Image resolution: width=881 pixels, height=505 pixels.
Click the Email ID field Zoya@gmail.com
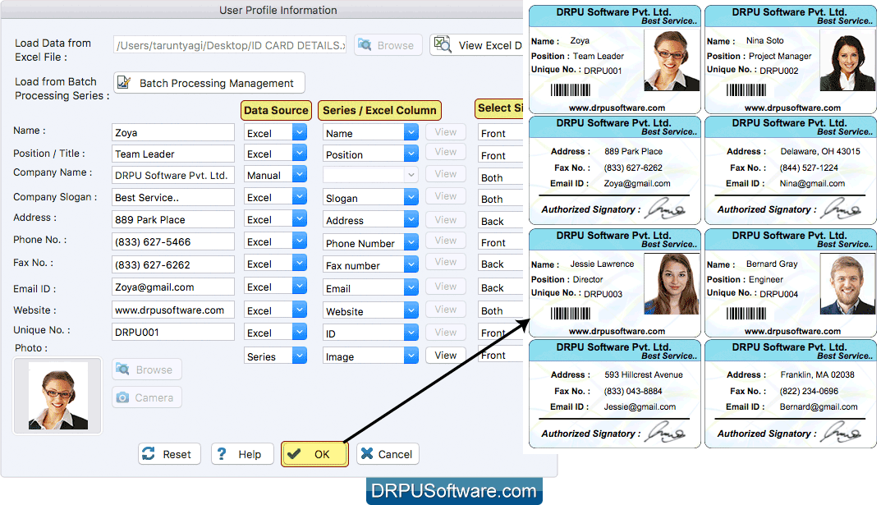(173, 287)
